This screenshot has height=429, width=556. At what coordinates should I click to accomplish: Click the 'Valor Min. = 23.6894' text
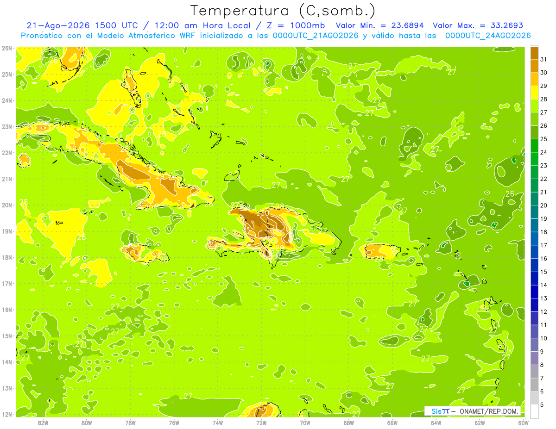(x=380, y=25)
